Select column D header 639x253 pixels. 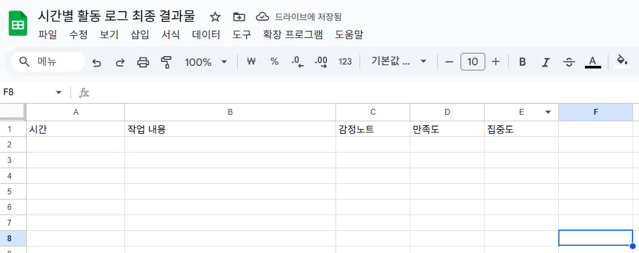point(447,112)
